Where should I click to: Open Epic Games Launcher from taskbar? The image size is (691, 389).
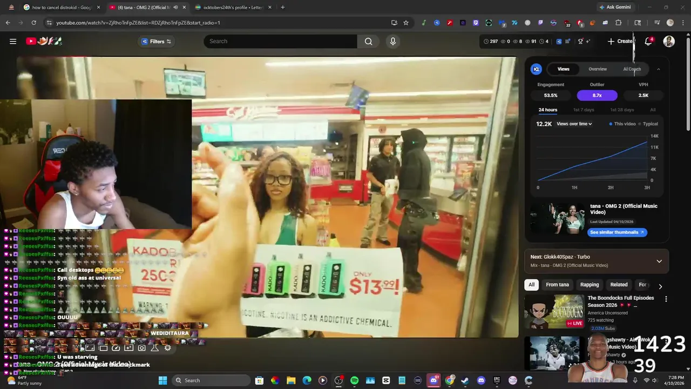497,380
